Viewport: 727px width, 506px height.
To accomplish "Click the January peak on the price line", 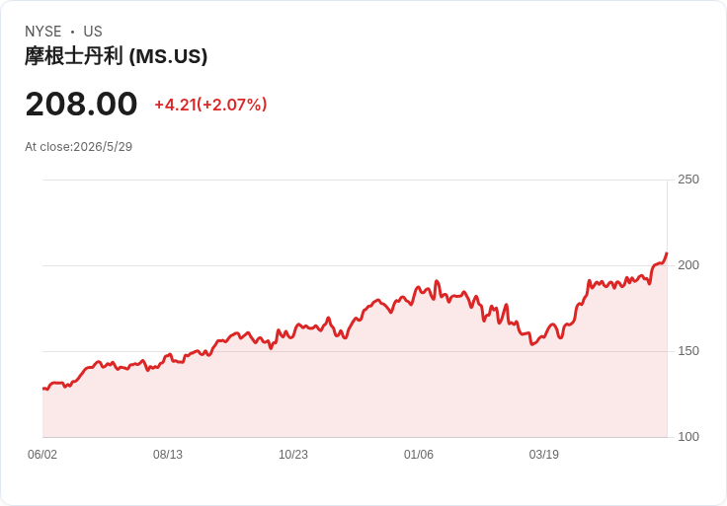I will [x=437, y=281].
